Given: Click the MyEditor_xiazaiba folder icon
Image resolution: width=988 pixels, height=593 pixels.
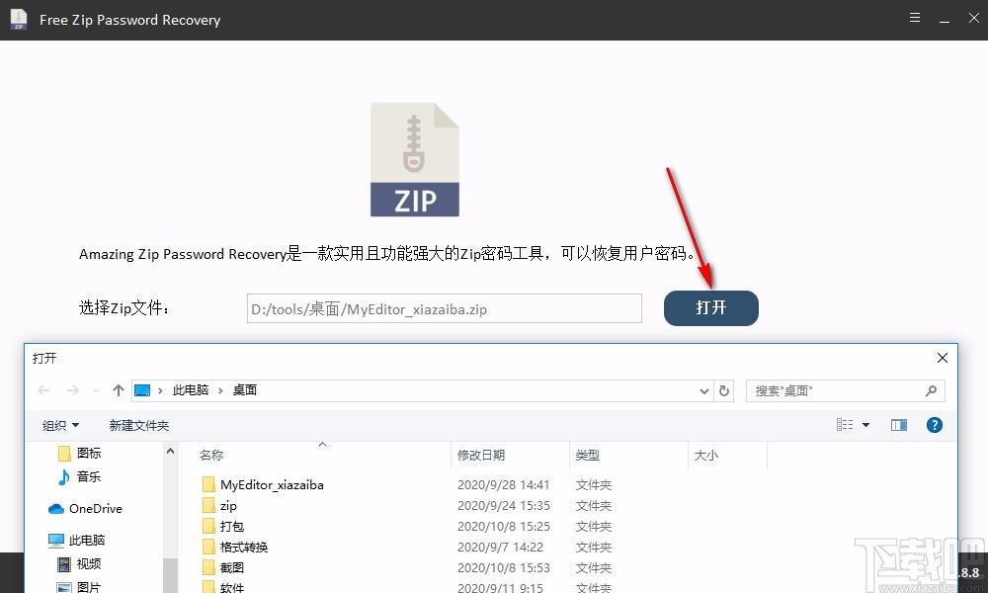Looking at the screenshot, I should (208, 484).
